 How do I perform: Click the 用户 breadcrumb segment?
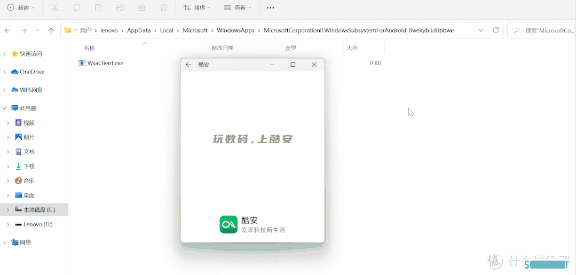[x=85, y=30]
